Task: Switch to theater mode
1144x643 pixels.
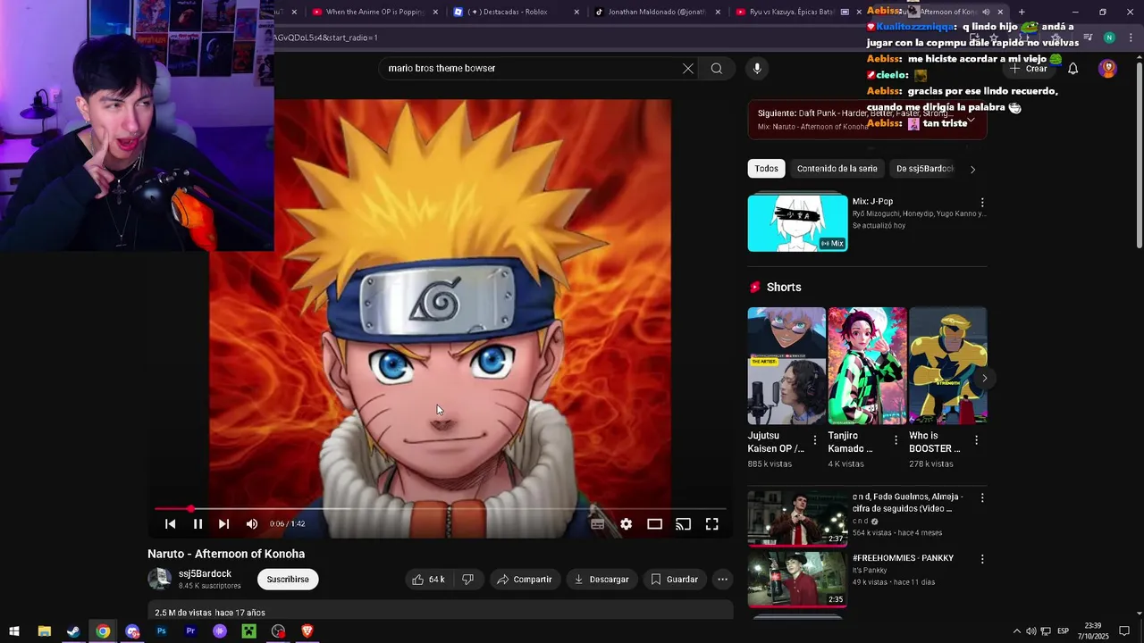Action: 654,524
